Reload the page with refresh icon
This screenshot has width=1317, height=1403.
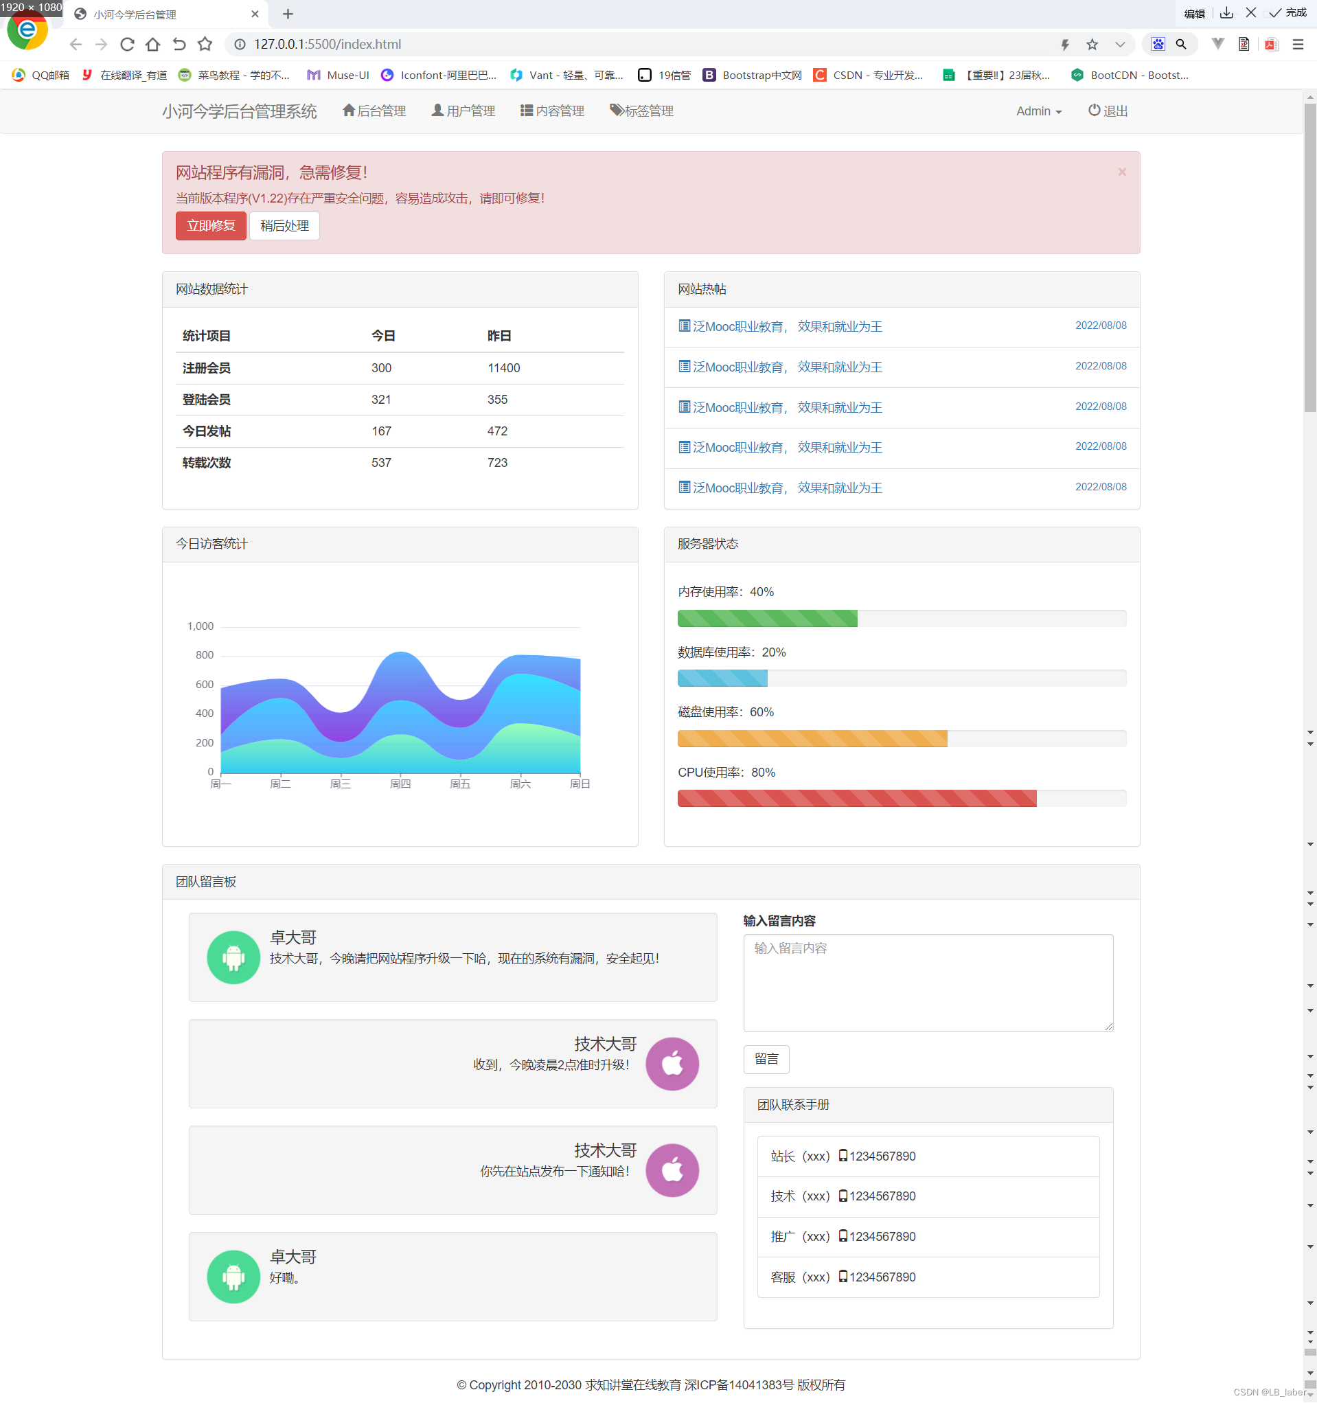[127, 45]
